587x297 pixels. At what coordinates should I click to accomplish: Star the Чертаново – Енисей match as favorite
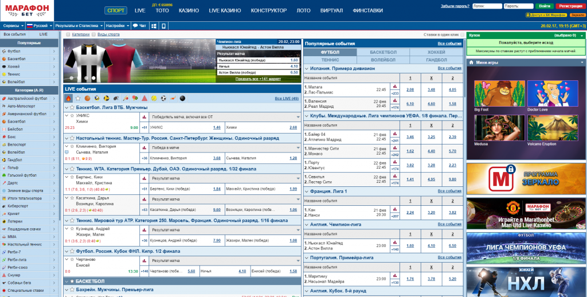click(72, 259)
